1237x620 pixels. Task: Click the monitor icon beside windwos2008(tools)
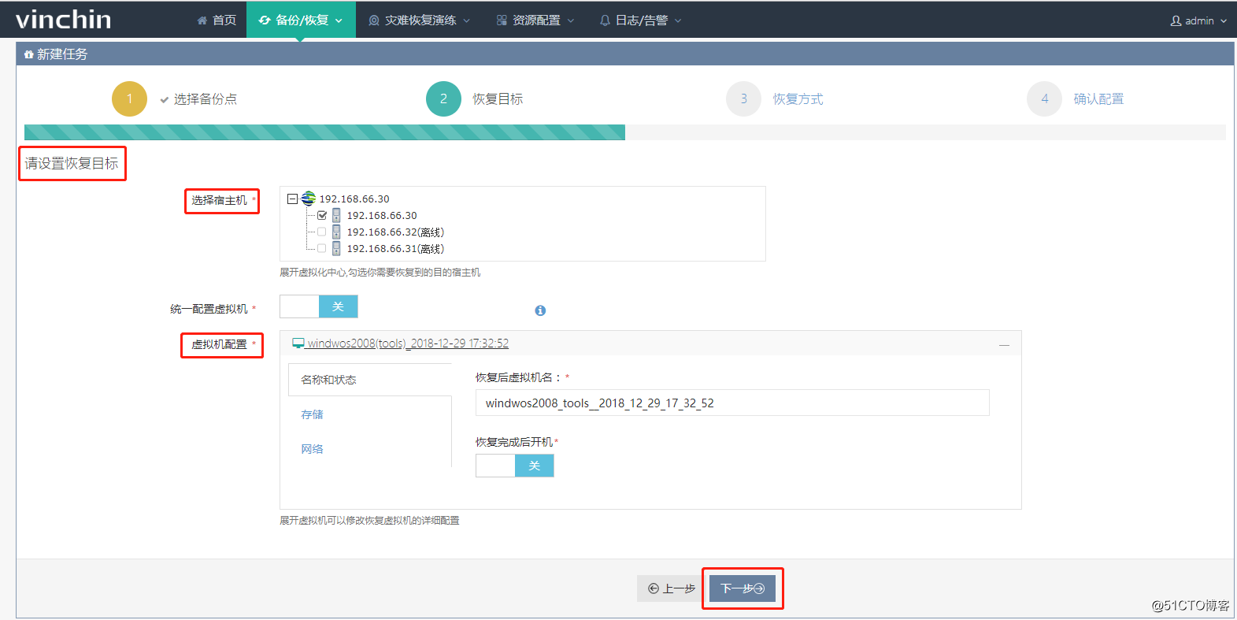(x=298, y=343)
